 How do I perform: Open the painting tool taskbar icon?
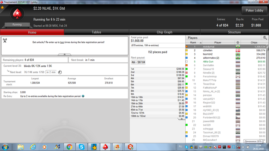(x=57, y=147)
